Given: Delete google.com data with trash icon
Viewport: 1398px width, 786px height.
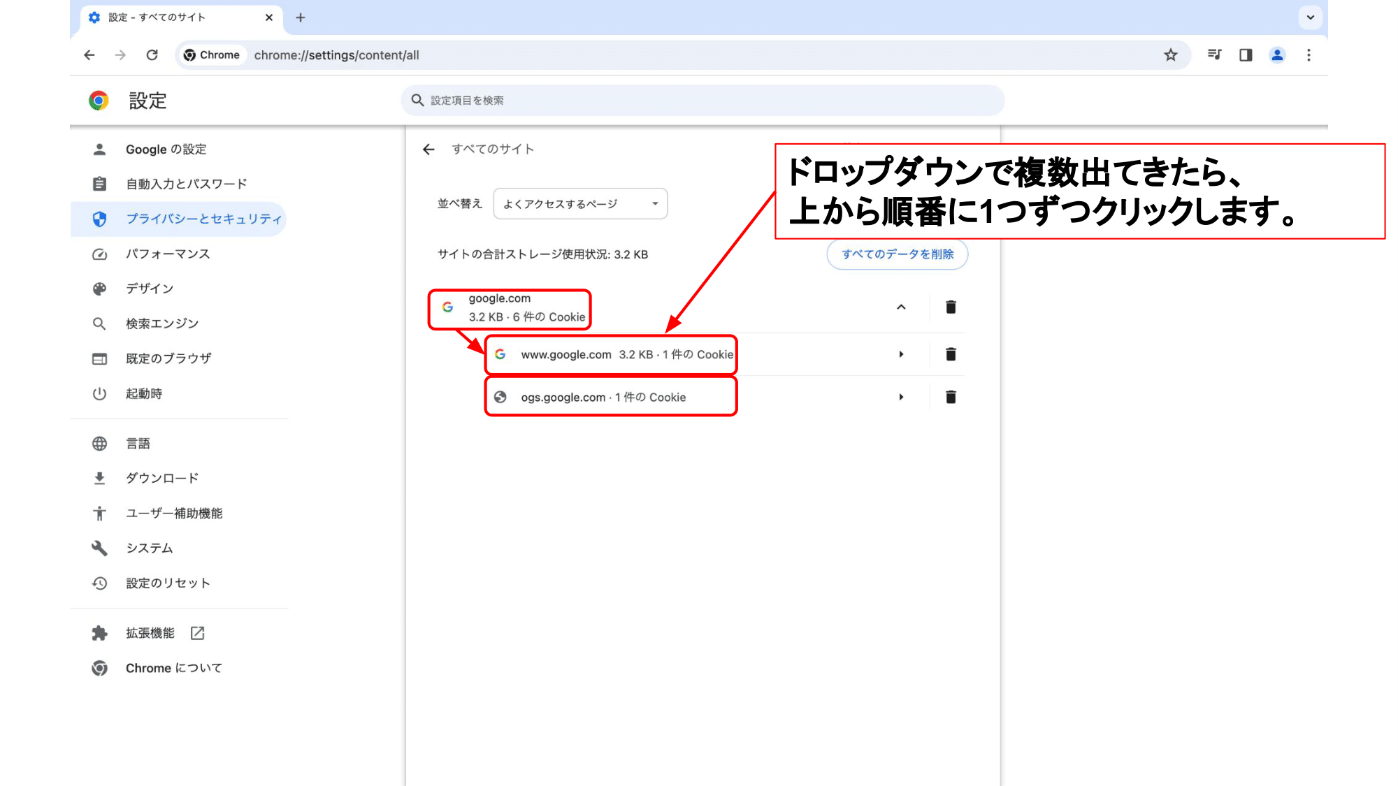Looking at the screenshot, I should (950, 307).
